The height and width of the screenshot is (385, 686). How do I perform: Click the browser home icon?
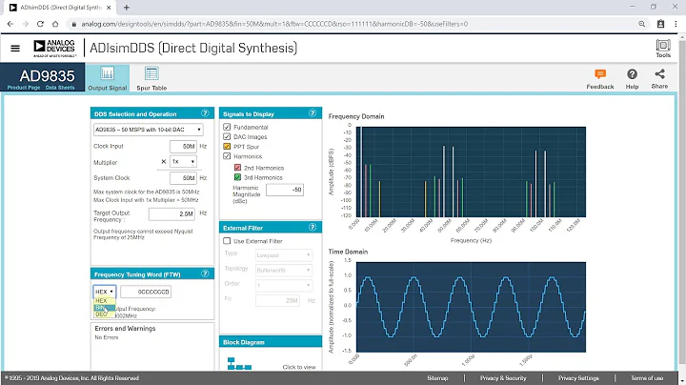pyautogui.click(x=55, y=24)
